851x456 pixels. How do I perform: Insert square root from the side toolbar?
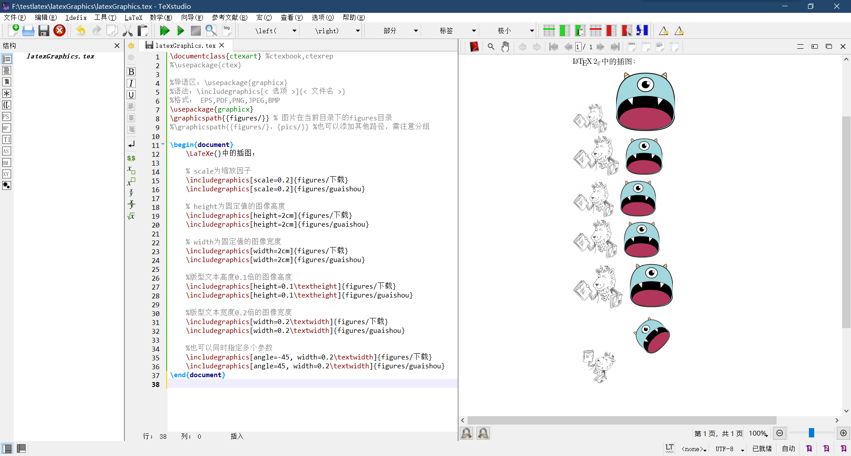pyautogui.click(x=131, y=216)
